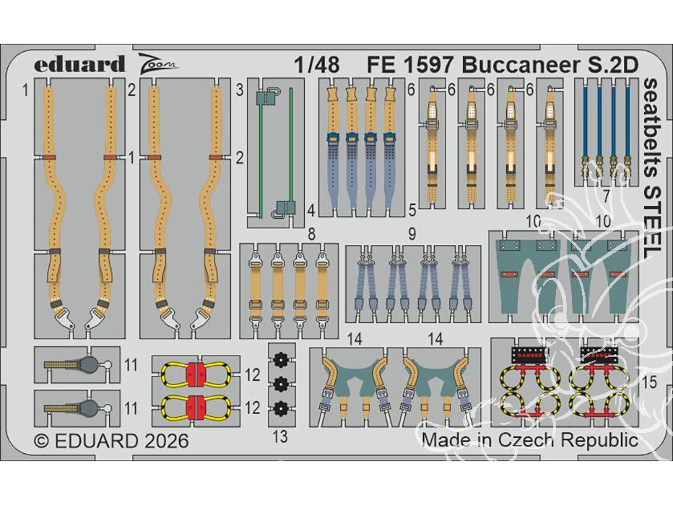Viewport: 673px width, 505px height.
Task: Click part number 5 label
Action: pos(412,210)
